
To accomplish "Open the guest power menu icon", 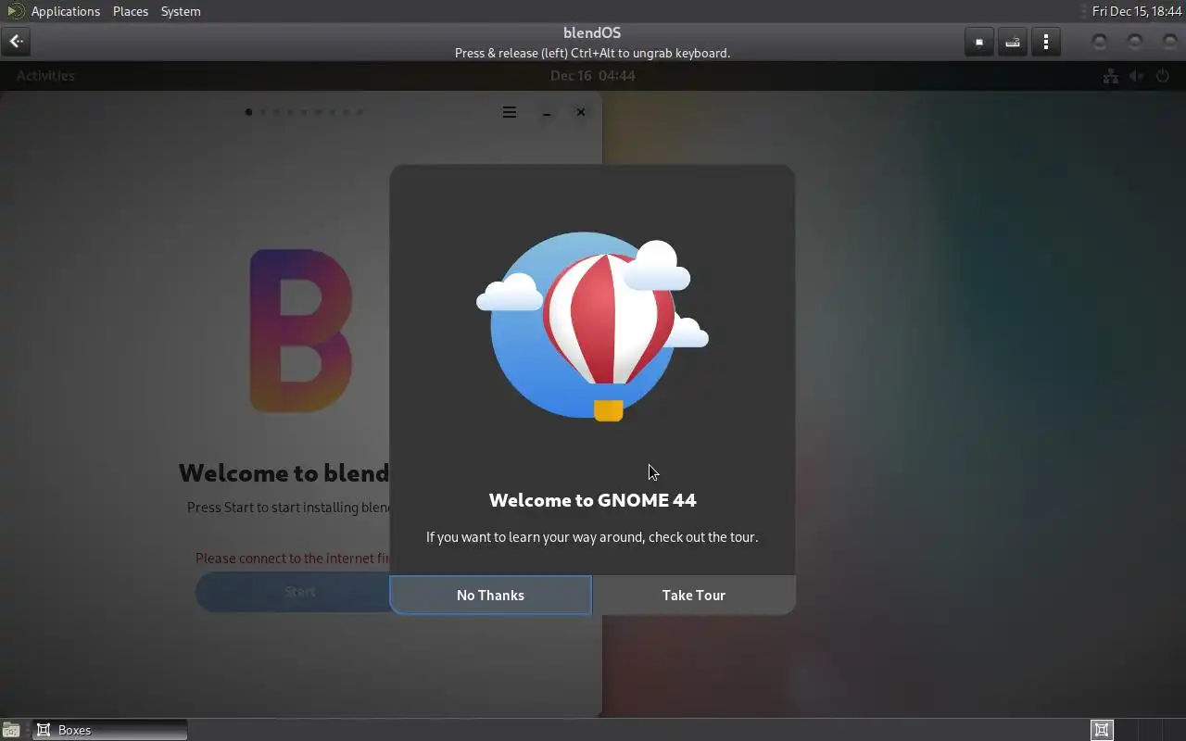I will click(x=1163, y=76).
